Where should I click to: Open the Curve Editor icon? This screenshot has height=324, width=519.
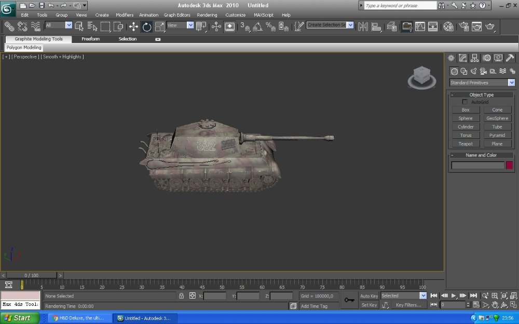(420, 26)
